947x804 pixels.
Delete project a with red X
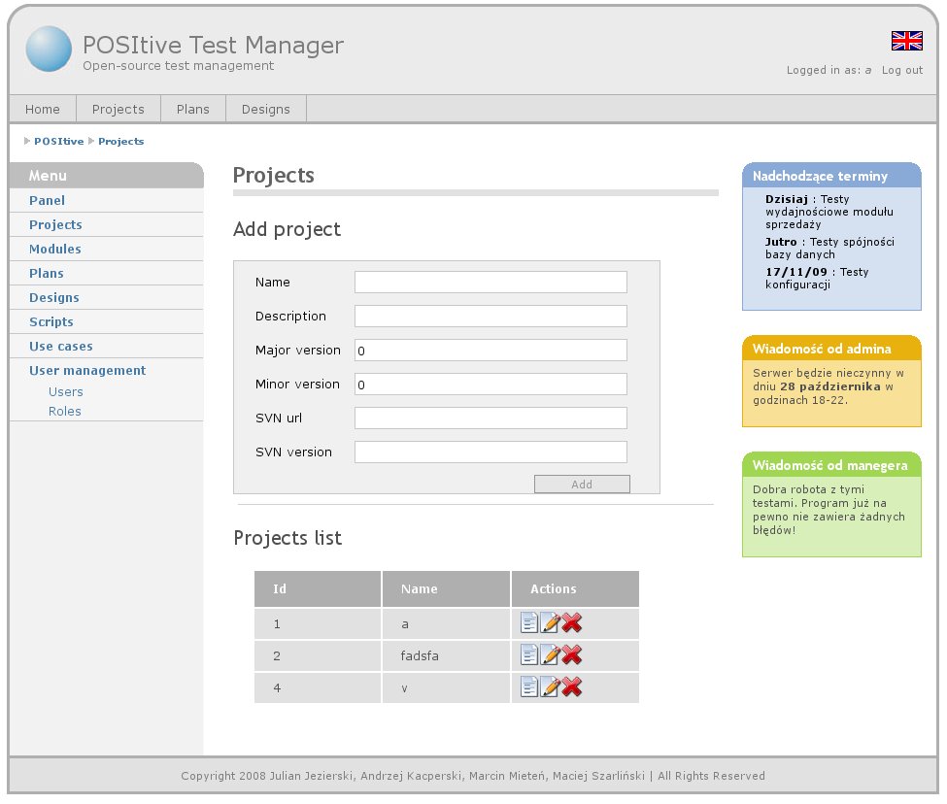(571, 623)
